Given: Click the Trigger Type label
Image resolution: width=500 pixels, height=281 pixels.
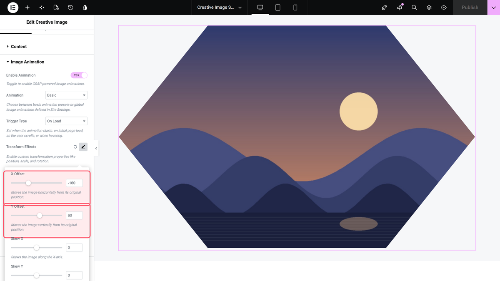Looking at the screenshot, I should tap(17, 121).
